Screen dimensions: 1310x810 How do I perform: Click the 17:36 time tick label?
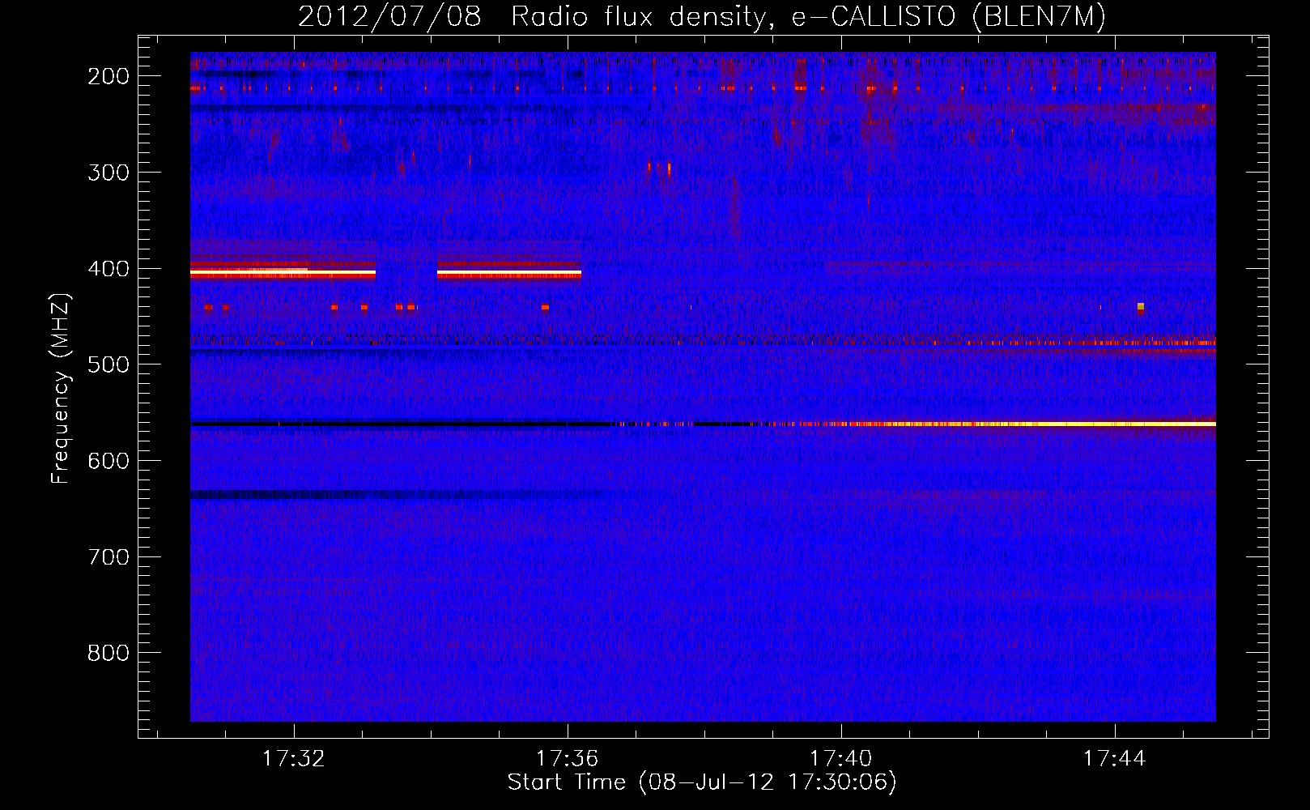point(567,758)
